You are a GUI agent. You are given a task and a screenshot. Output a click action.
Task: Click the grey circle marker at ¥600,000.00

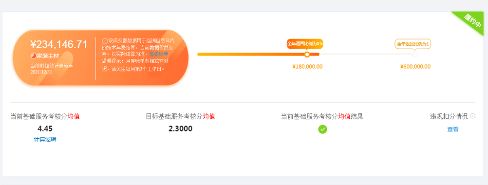click(x=415, y=55)
